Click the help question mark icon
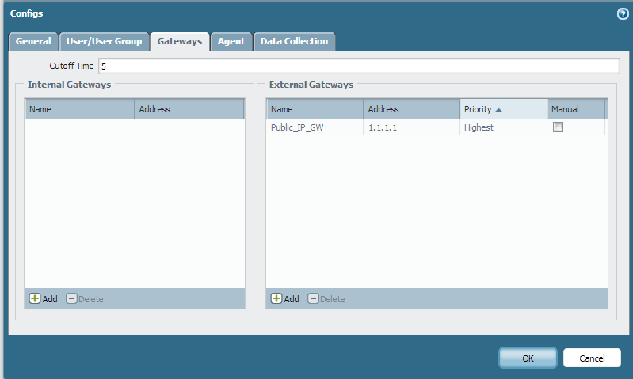The width and height of the screenshot is (633, 379). (x=622, y=13)
